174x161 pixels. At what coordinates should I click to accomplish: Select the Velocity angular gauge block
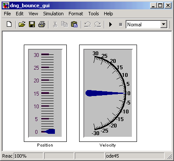click(x=108, y=93)
